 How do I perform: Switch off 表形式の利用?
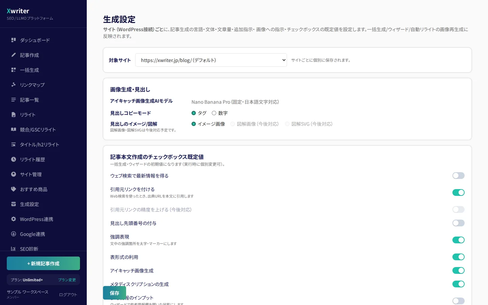pos(459,257)
